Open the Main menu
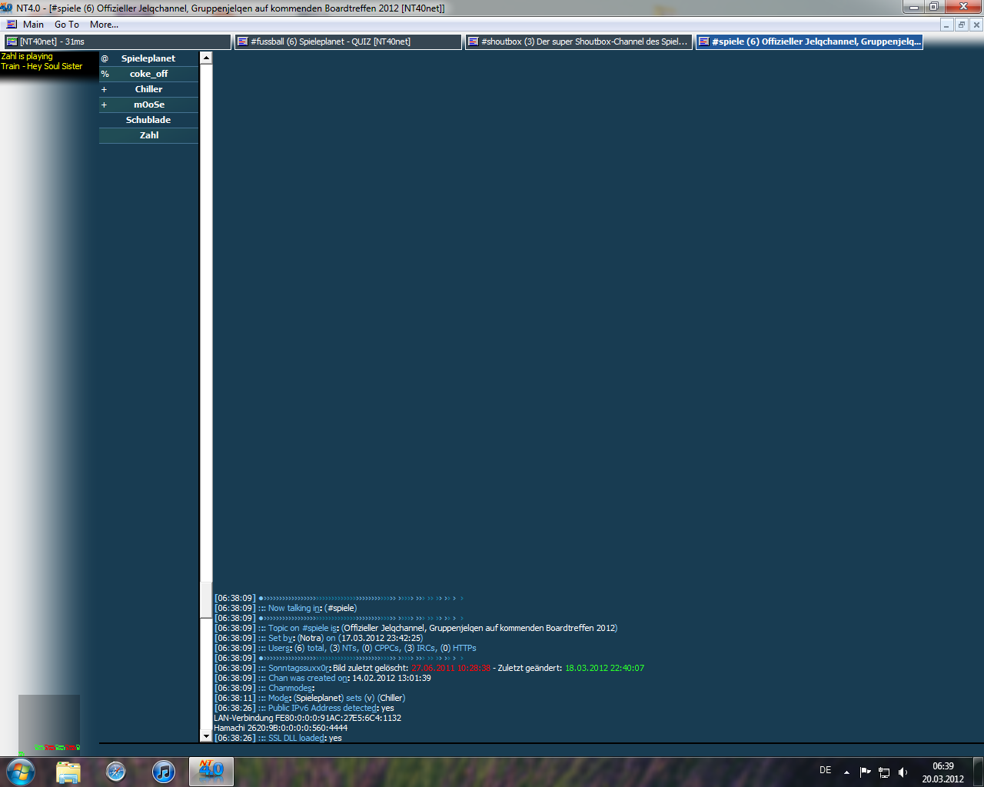This screenshot has height=787, width=984. click(x=33, y=25)
